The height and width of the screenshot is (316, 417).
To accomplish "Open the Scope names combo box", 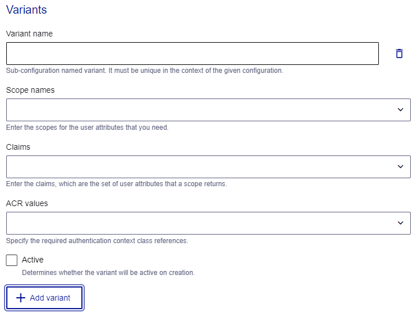I will tap(199, 110).
